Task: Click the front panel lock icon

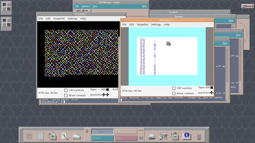Action: pos(87,131)
